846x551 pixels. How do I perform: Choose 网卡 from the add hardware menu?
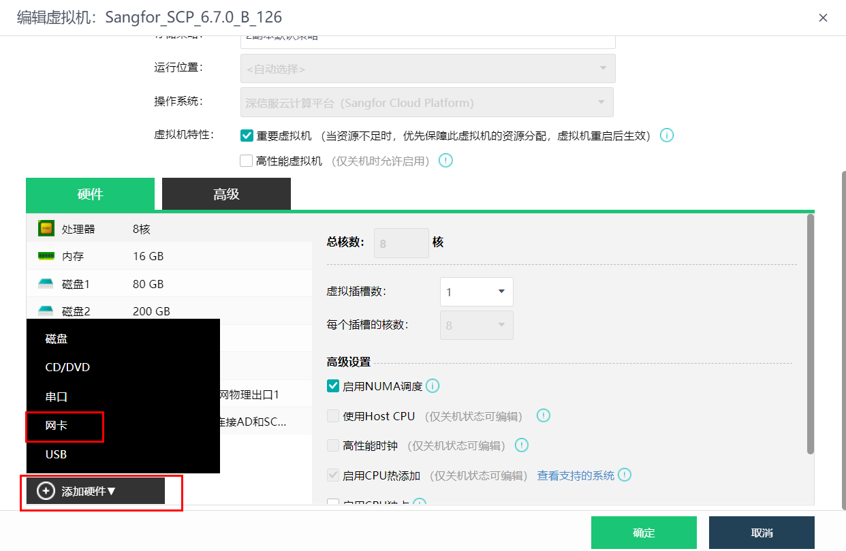pos(123,426)
